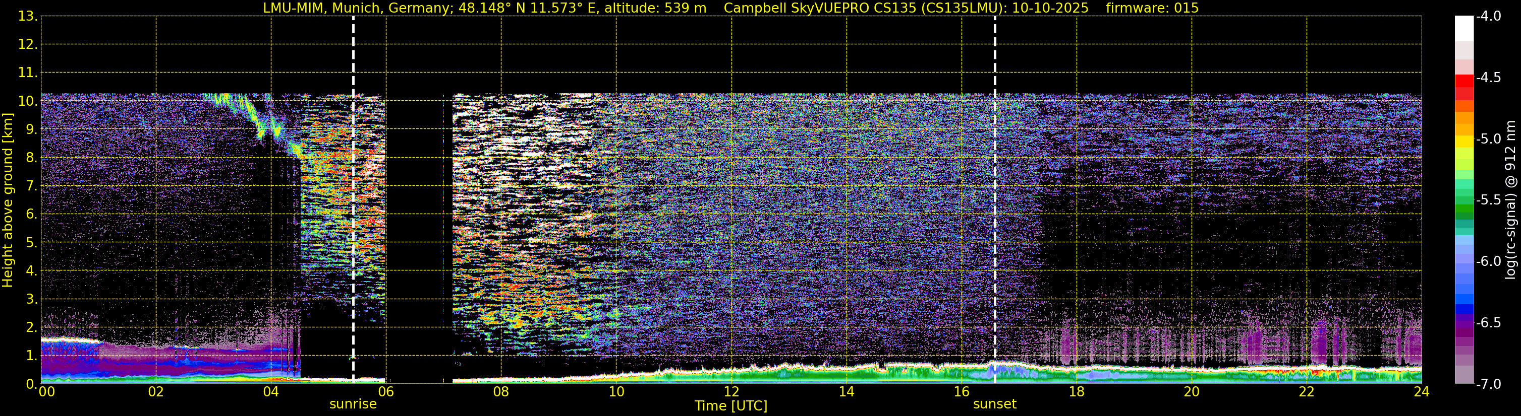
Task: Click the 24 tick on the time axis
Action: 1421,392
